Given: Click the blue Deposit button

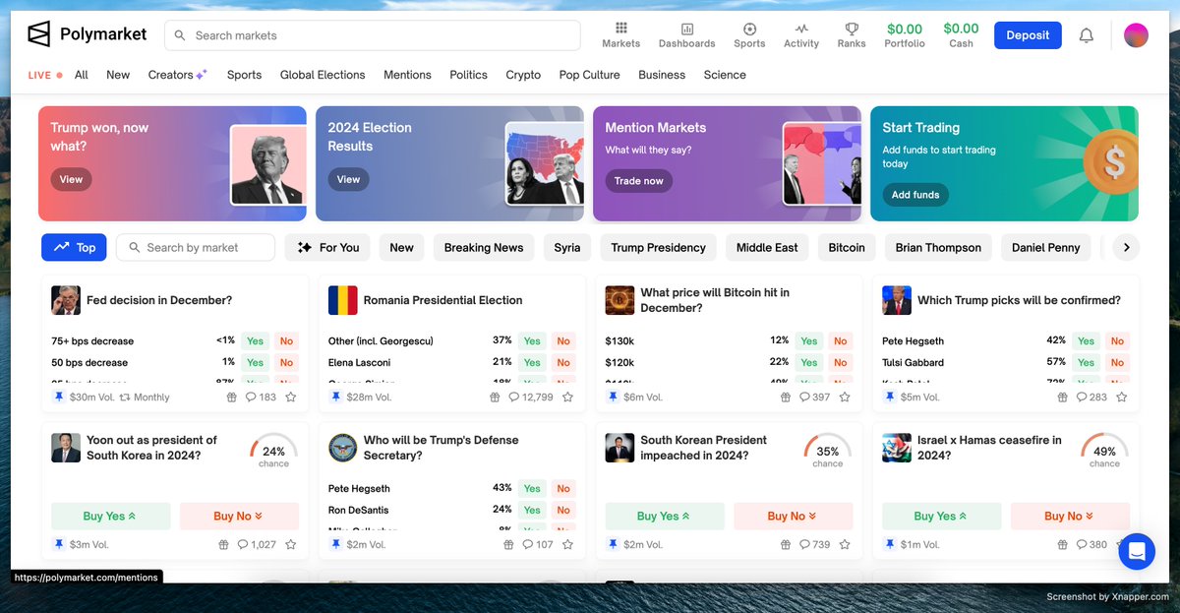Looking at the screenshot, I should pos(1028,35).
